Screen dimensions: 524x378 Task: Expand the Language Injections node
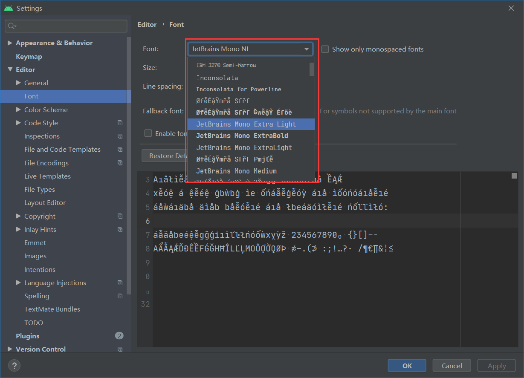click(x=17, y=283)
